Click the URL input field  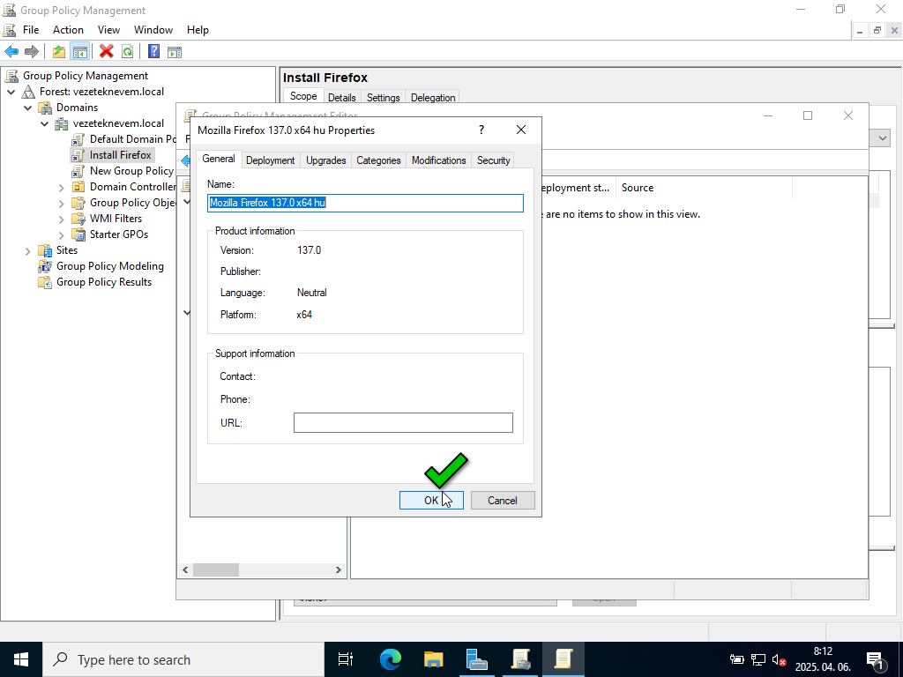(x=403, y=423)
